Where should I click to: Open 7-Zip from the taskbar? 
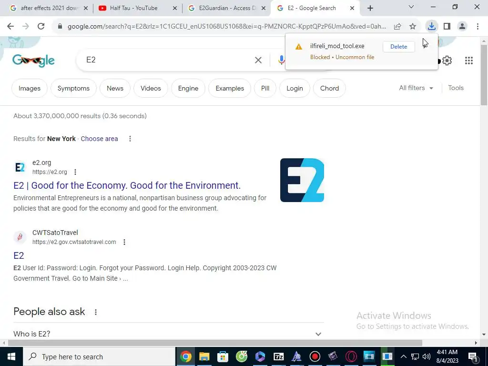pos(278,356)
